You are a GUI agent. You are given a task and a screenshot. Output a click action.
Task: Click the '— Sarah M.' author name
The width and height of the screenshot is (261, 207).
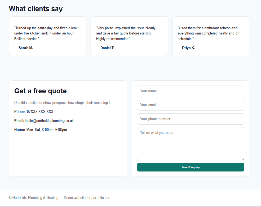23,48
